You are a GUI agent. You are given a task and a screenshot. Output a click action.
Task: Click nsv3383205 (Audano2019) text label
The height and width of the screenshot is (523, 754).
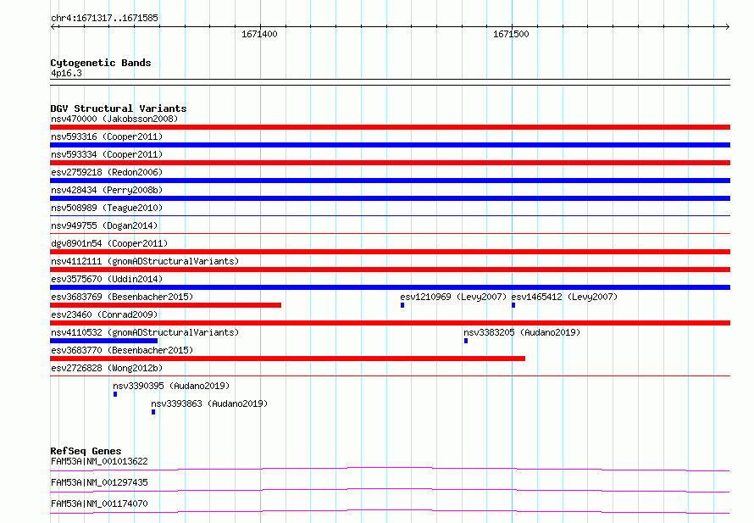coord(522,332)
